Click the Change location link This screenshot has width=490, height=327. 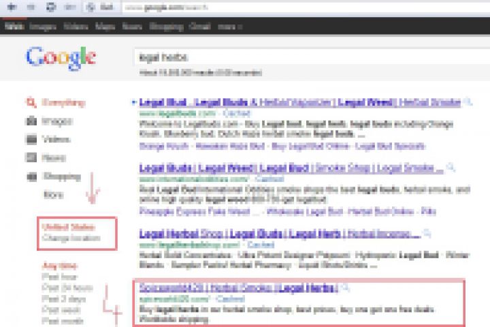coord(71,238)
